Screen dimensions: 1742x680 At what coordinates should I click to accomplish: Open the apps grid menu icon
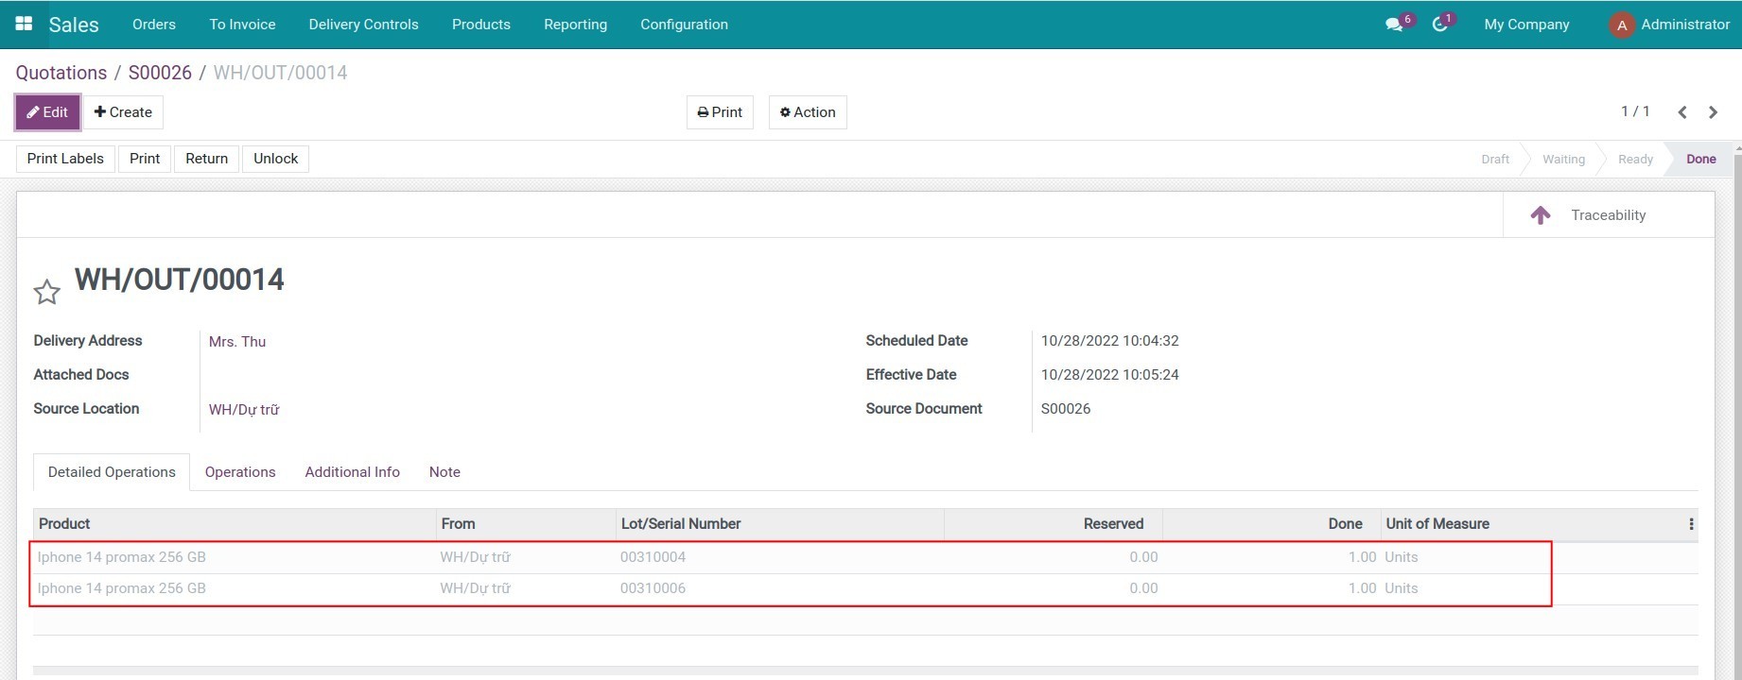point(24,24)
